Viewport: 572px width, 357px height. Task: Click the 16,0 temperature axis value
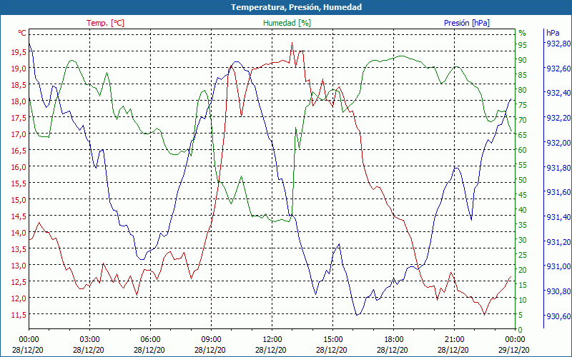click(x=19, y=167)
